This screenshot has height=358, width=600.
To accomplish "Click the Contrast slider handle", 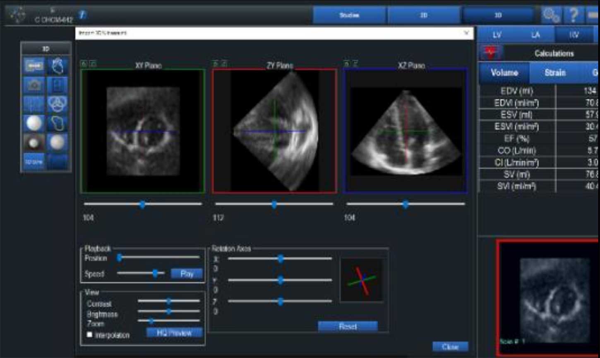I will (x=169, y=301).
